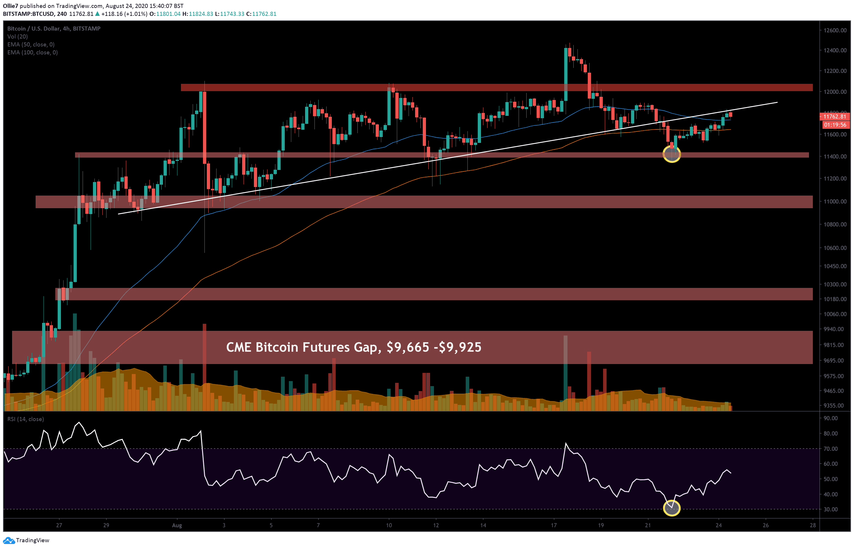Click the low value L:11743.33
The image size is (854, 549).
click(230, 14)
